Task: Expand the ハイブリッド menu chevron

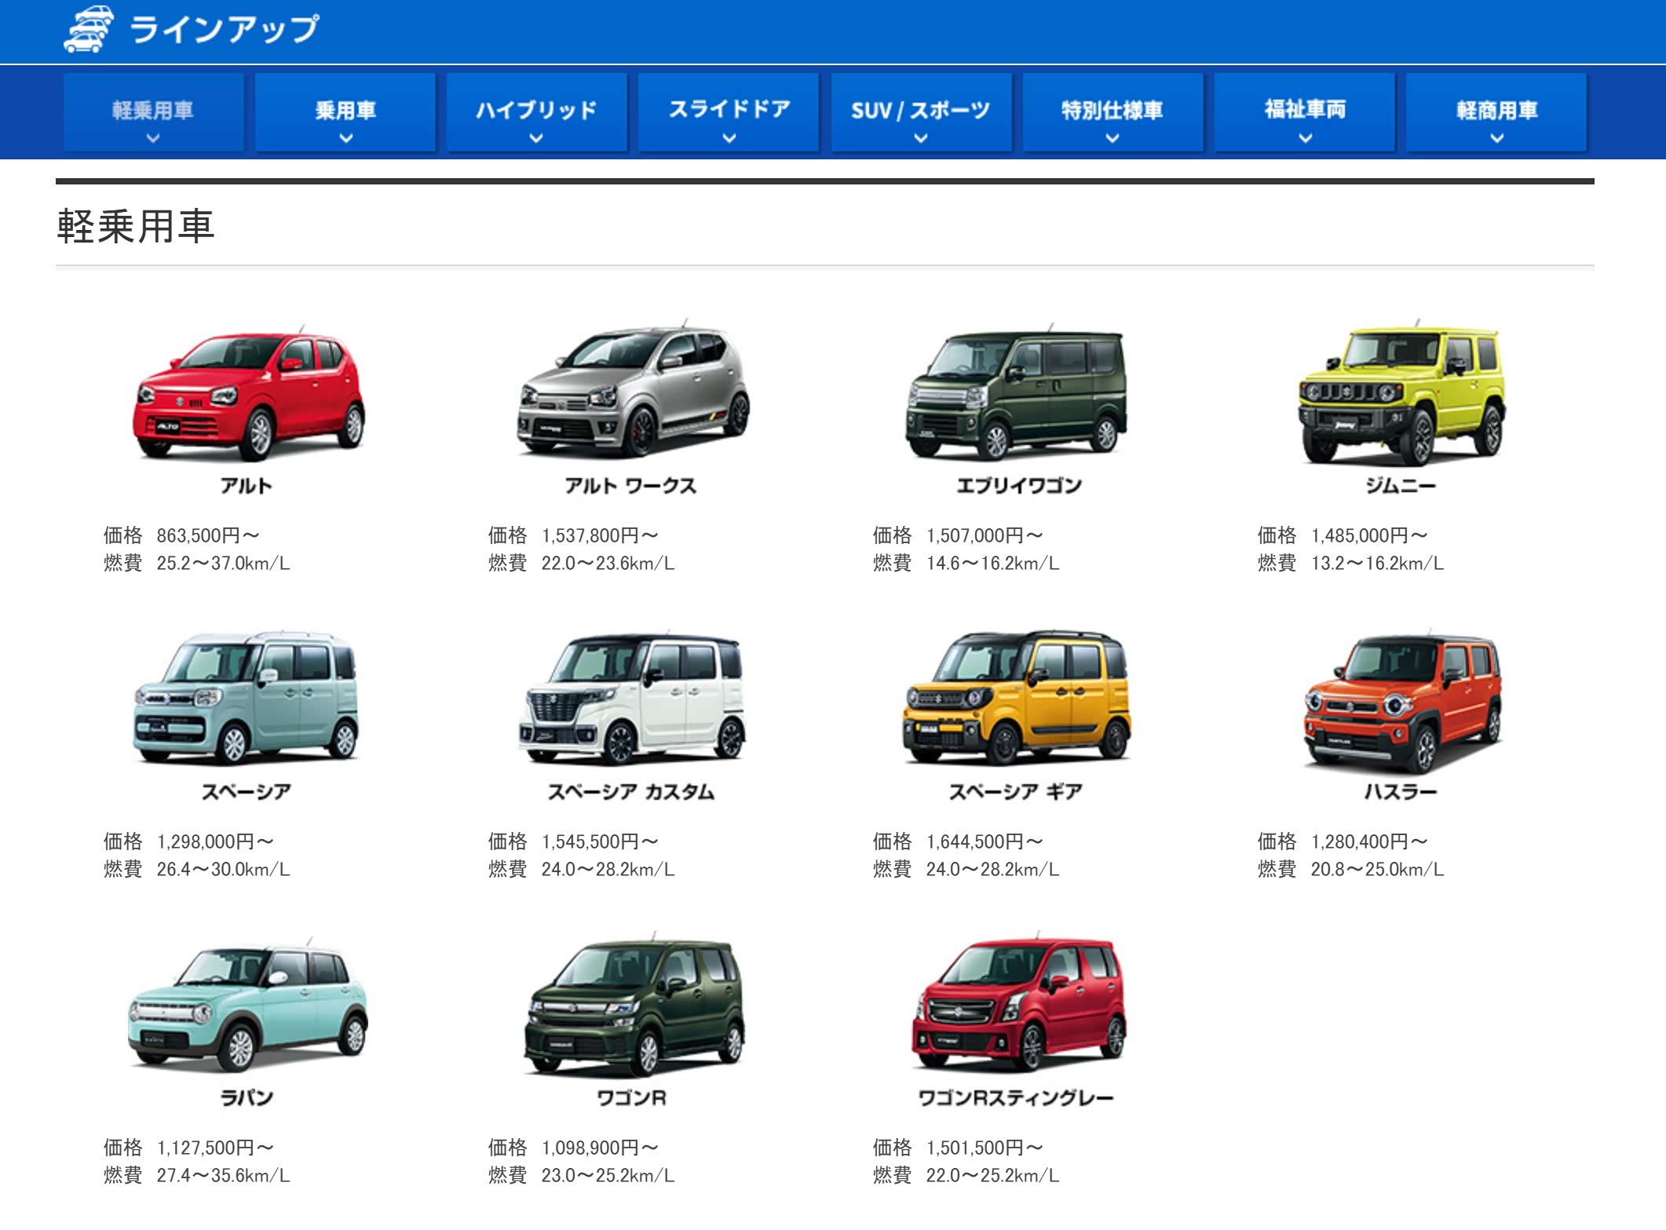Action: click(x=536, y=138)
